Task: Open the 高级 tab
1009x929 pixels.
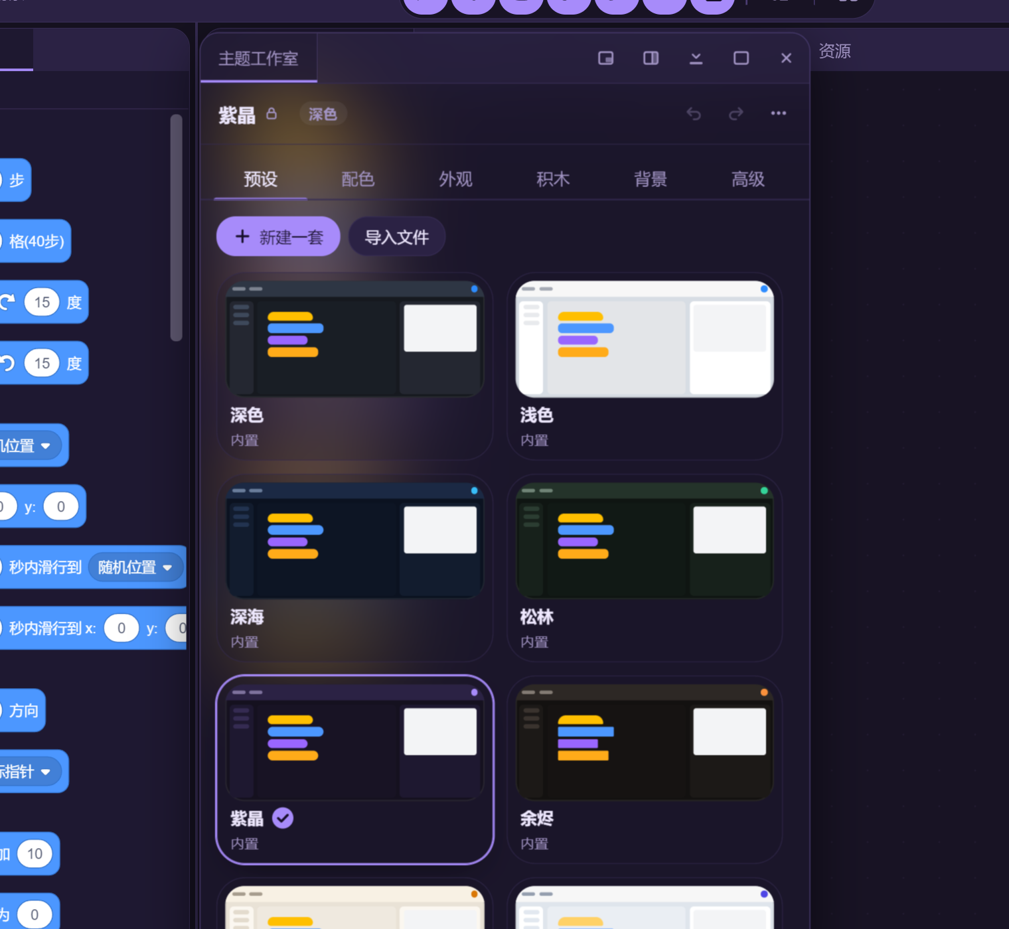Action: [x=748, y=179]
